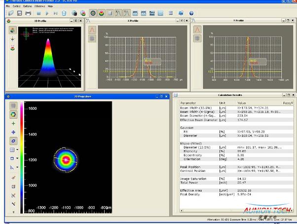Start continuous capture with play icon
The image size is (297, 224).
pyautogui.click(x=47, y=13)
